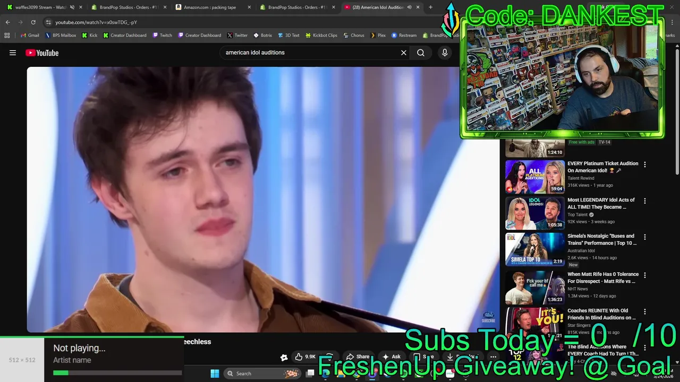Open options menu for Platinum Ticket video
This screenshot has height=382, width=680.
pos(645,164)
